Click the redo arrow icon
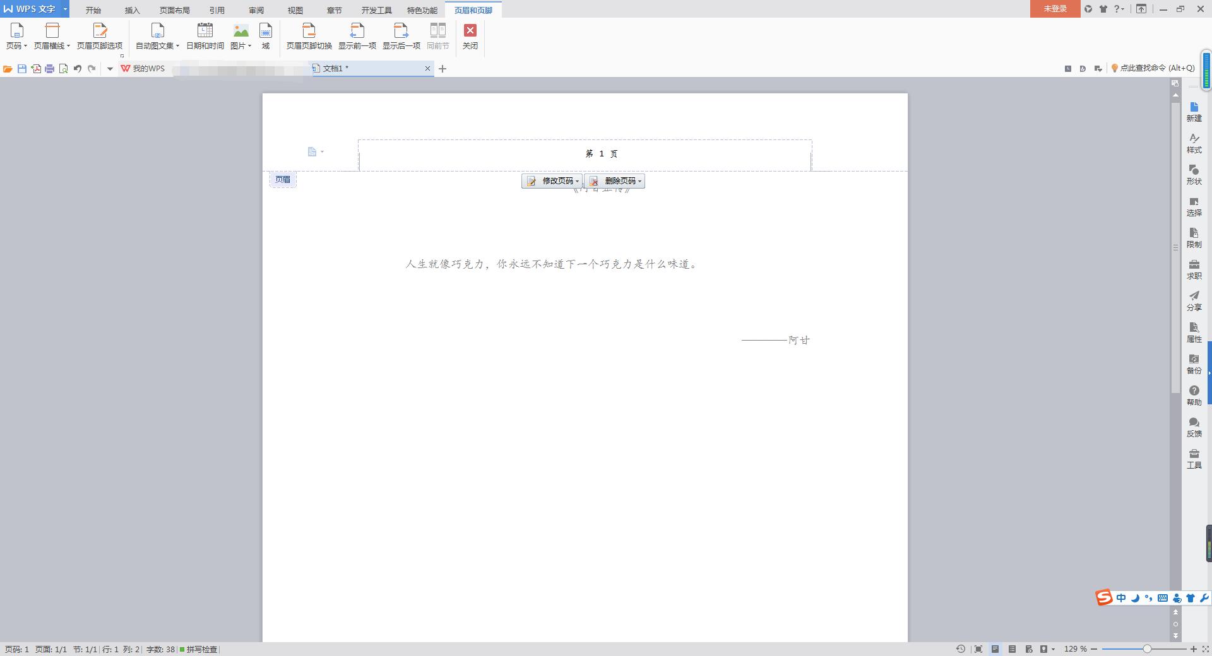The image size is (1212, 656). (92, 69)
